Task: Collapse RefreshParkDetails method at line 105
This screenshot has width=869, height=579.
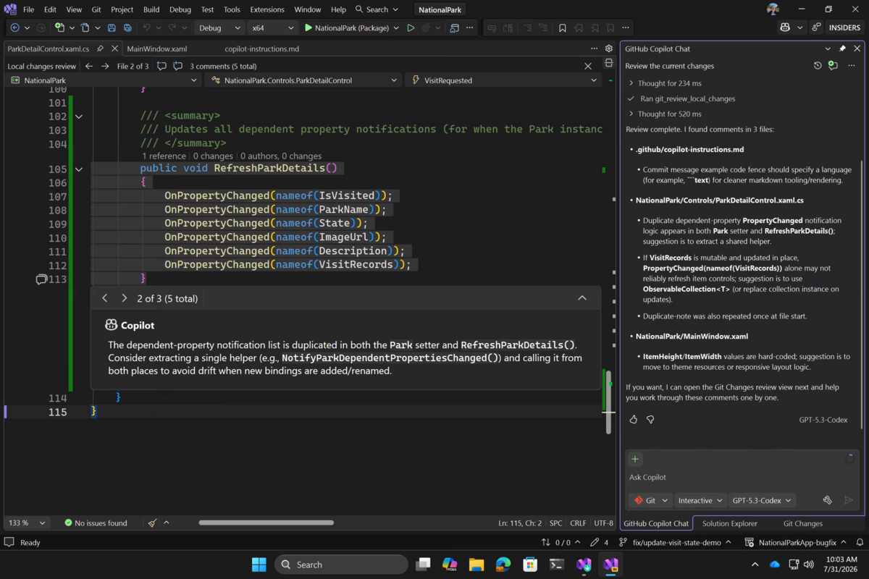Action: [x=79, y=169]
